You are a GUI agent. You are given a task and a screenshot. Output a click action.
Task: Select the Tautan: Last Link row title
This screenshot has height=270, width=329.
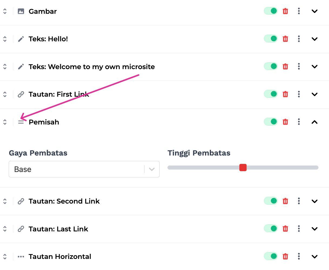point(58,229)
